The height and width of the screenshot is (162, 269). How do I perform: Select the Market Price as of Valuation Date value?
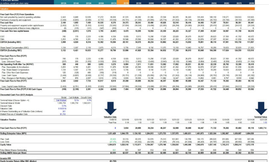pos(63,114)
